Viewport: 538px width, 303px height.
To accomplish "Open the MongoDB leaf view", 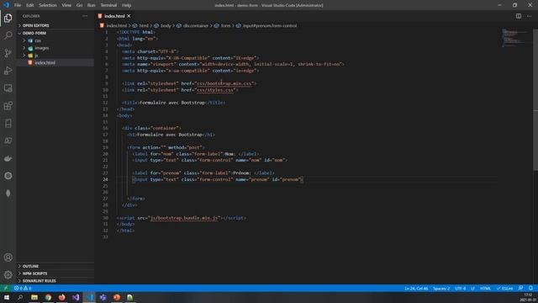I will [8, 194].
